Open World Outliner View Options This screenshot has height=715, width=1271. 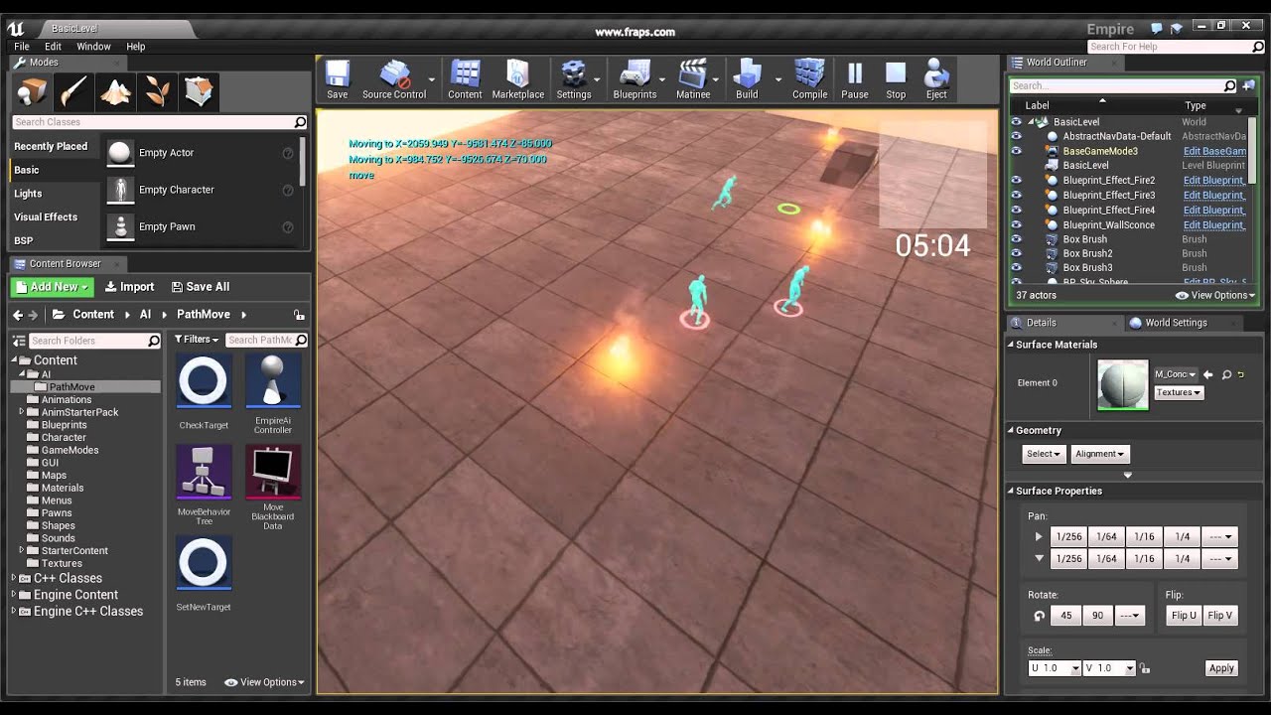pyautogui.click(x=1215, y=295)
